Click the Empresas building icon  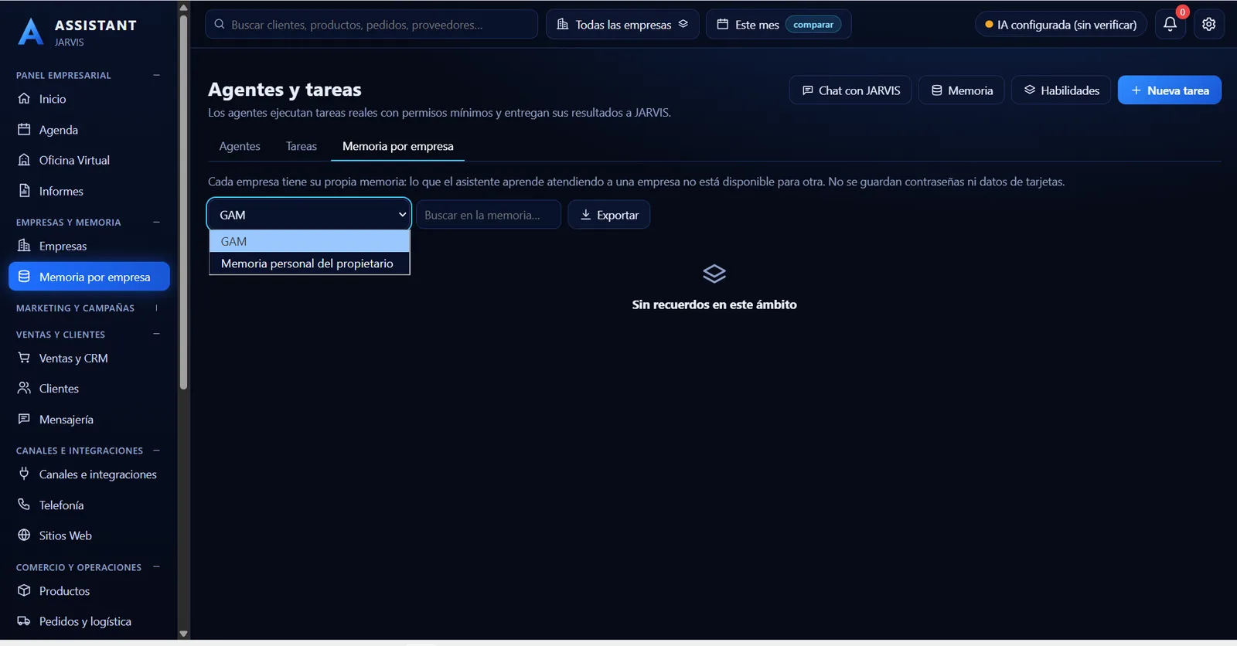click(x=24, y=246)
